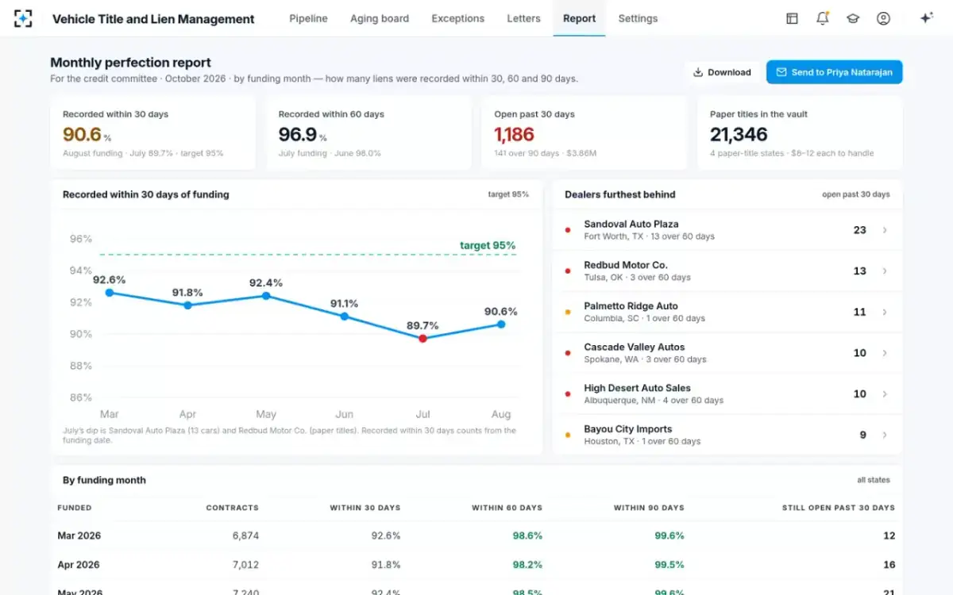Open the Bayou City Imports dealer name

coord(628,429)
